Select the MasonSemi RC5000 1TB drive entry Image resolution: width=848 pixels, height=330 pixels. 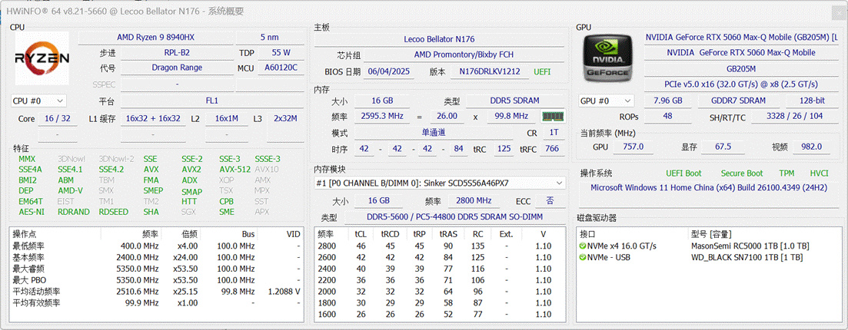(x=750, y=246)
